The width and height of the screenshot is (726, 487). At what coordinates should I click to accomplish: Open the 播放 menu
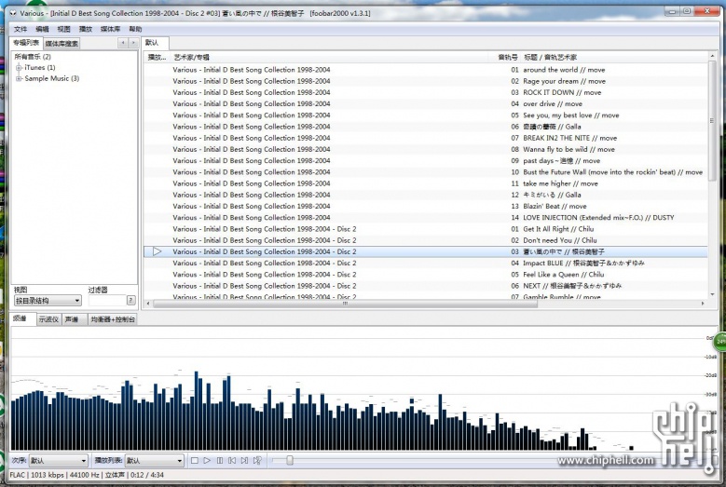[x=86, y=29]
